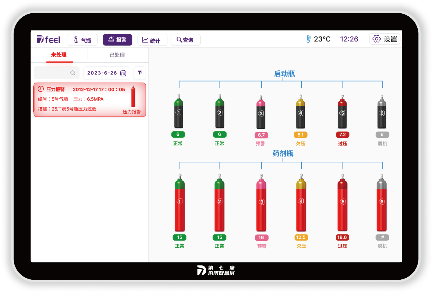The width and height of the screenshot is (433, 293).
Task: Click the filter funnel icon
Action: pyautogui.click(x=139, y=73)
